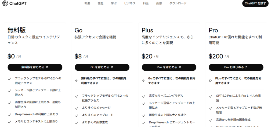Viewport: 275px width, 127px height.
Task: Go to the ビジネス navigation item
Action: click(130, 3)
